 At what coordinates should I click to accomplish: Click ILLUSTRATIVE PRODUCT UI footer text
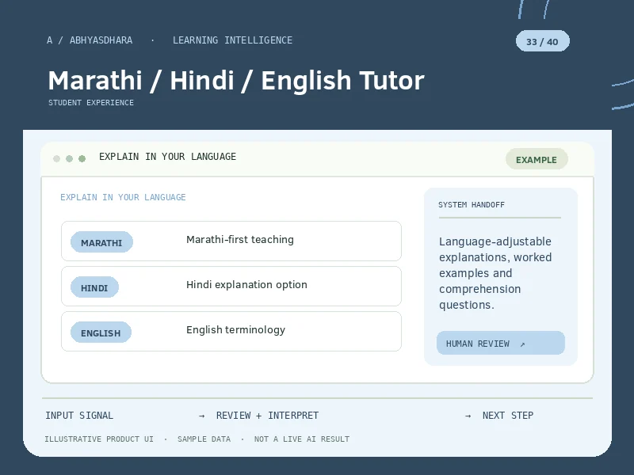[99, 439]
